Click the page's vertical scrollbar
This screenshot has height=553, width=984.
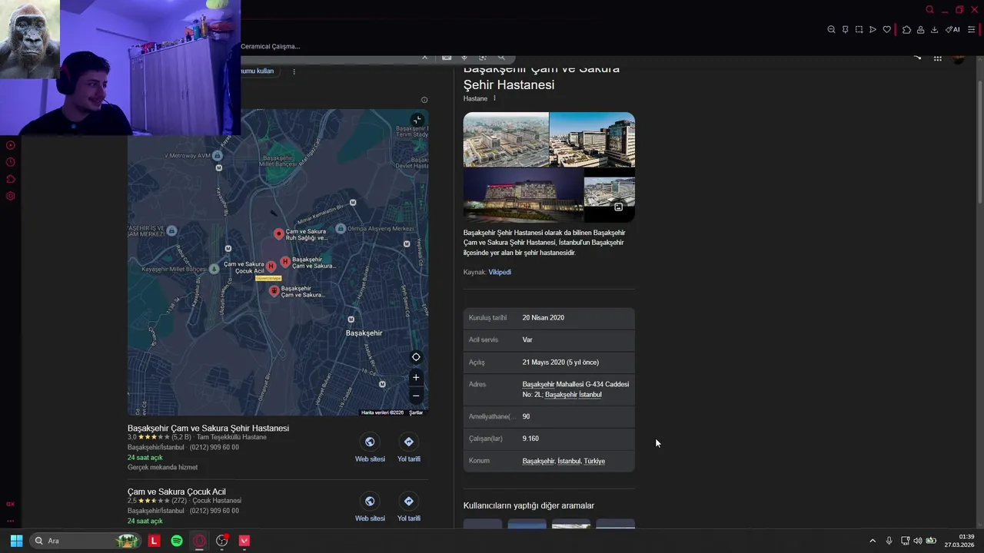(979, 142)
